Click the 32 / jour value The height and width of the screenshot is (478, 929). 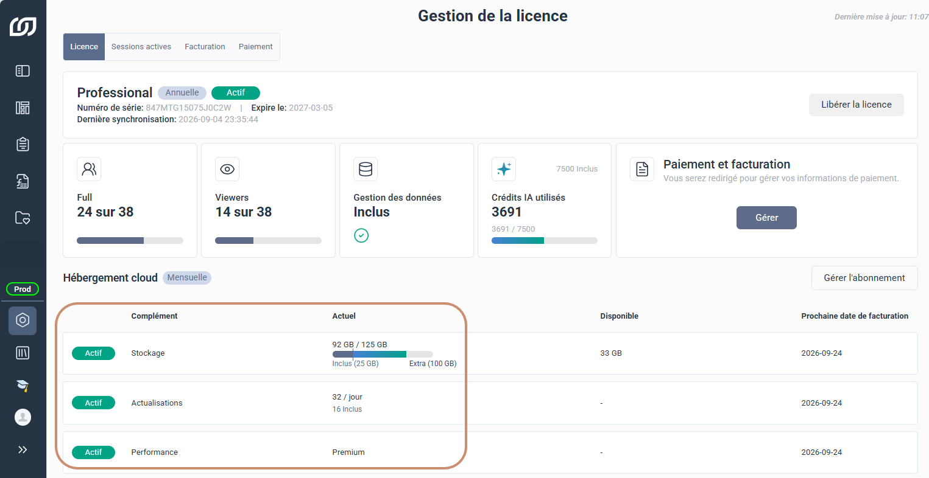[x=347, y=397]
